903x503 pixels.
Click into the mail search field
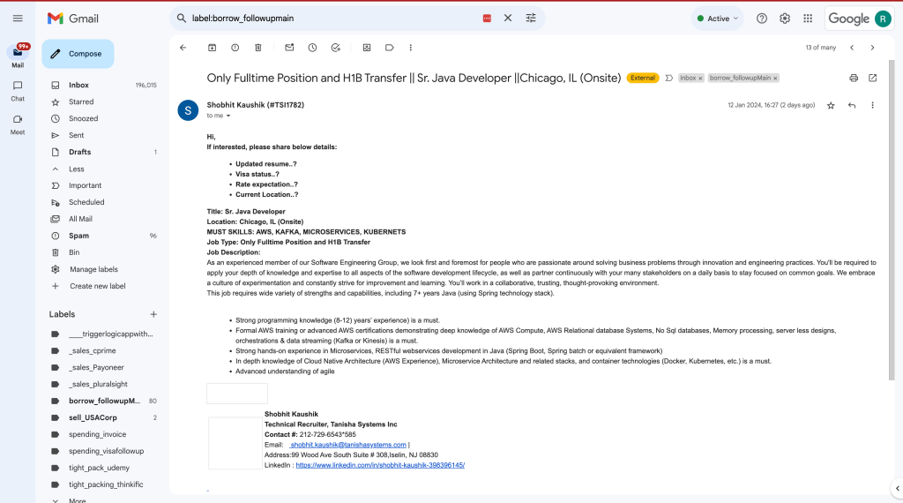(334, 19)
